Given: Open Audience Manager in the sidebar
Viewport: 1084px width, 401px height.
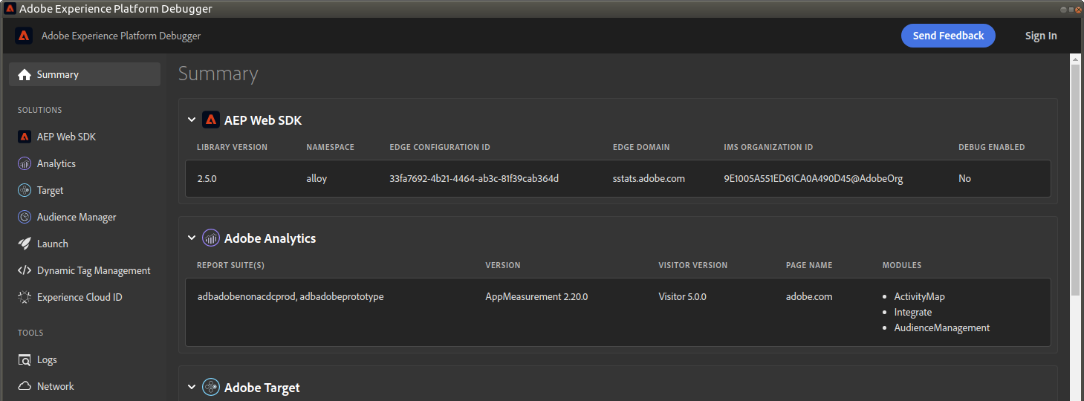Looking at the screenshot, I should click(x=85, y=217).
